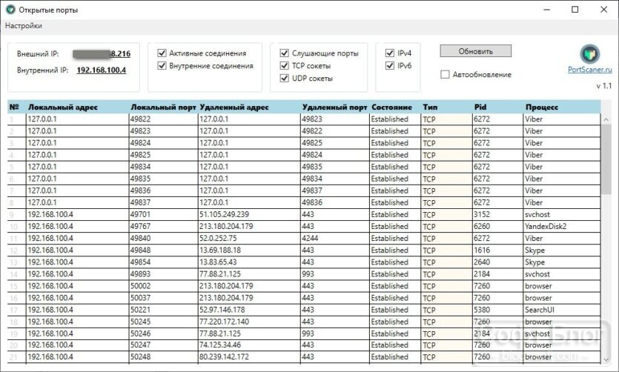
Task: Sort by Удаленный порт column header
Action: [x=335, y=107]
